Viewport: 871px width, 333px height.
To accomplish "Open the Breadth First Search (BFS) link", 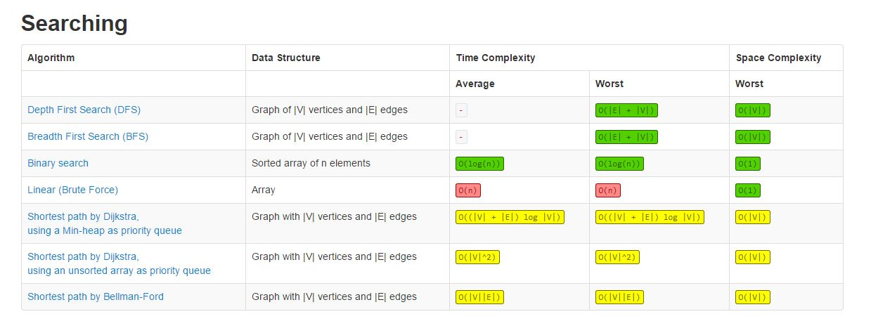I will pos(87,136).
